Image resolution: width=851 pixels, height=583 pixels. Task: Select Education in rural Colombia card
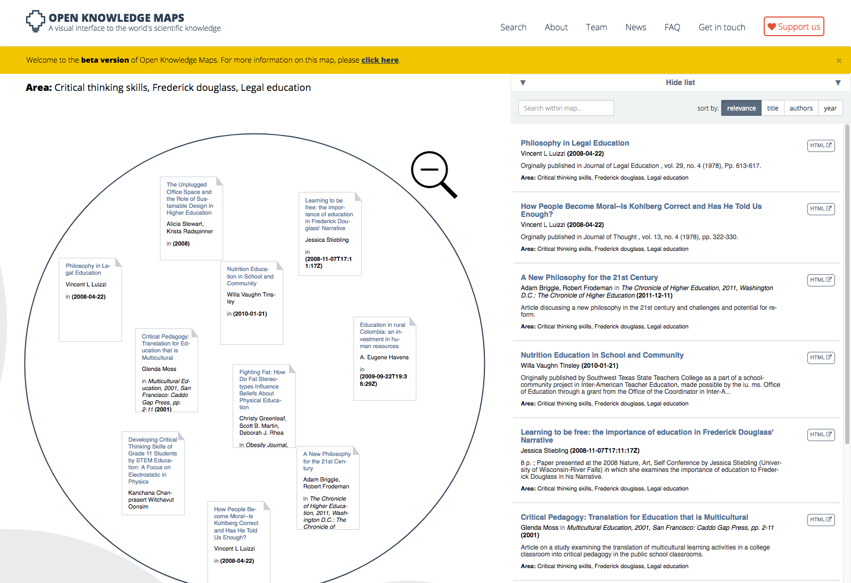(385, 359)
